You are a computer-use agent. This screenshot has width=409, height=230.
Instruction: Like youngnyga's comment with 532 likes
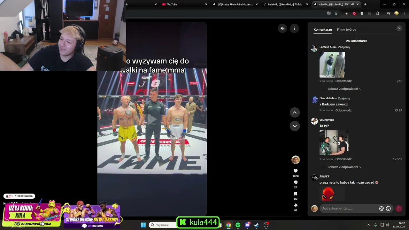point(395,159)
